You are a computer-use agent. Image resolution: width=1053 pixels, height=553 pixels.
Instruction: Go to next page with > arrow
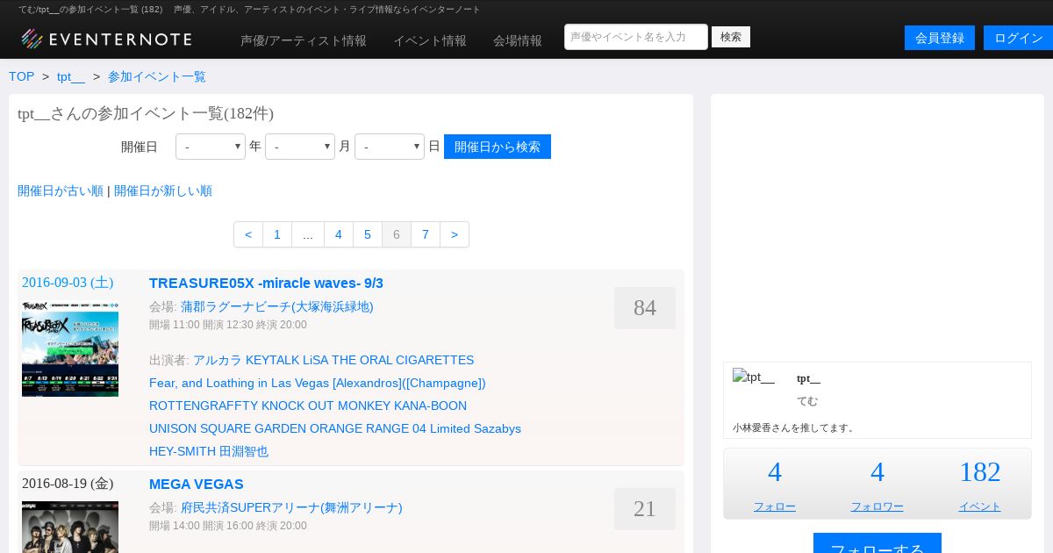point(455,234)
